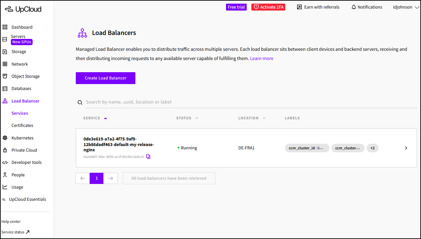Open the Learn more link

coord(262,58)
